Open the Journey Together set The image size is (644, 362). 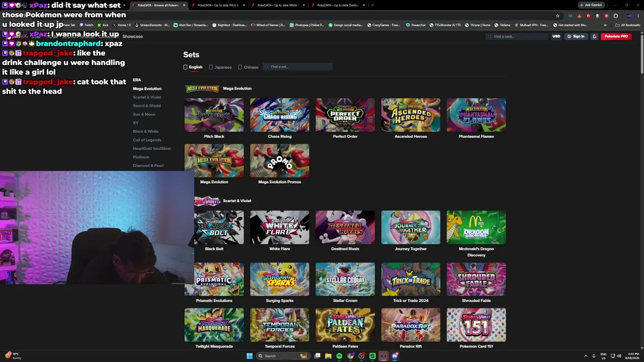click(x=411, y=227)
